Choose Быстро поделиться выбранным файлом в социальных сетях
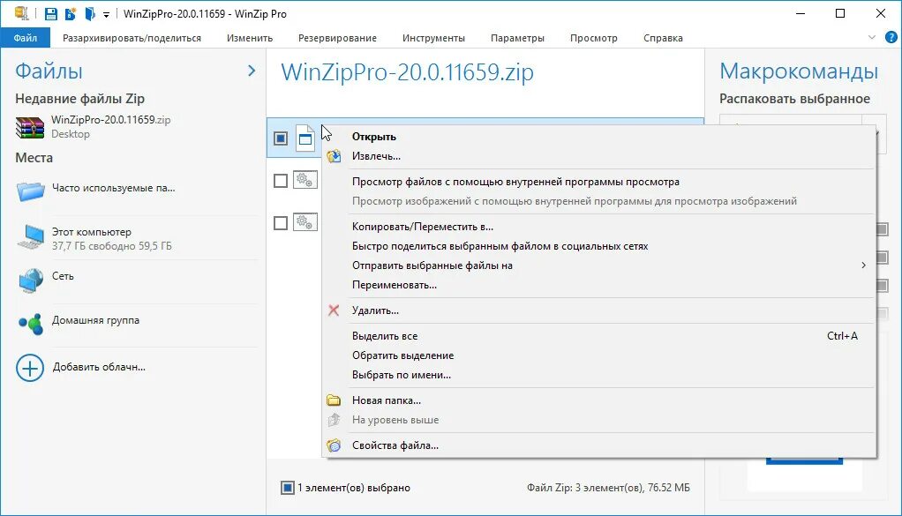Screen dimensions: 902x516 598,246
